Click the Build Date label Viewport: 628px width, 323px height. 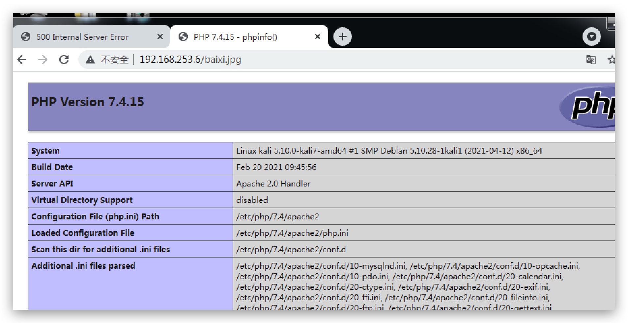click(x=52, y=167)
